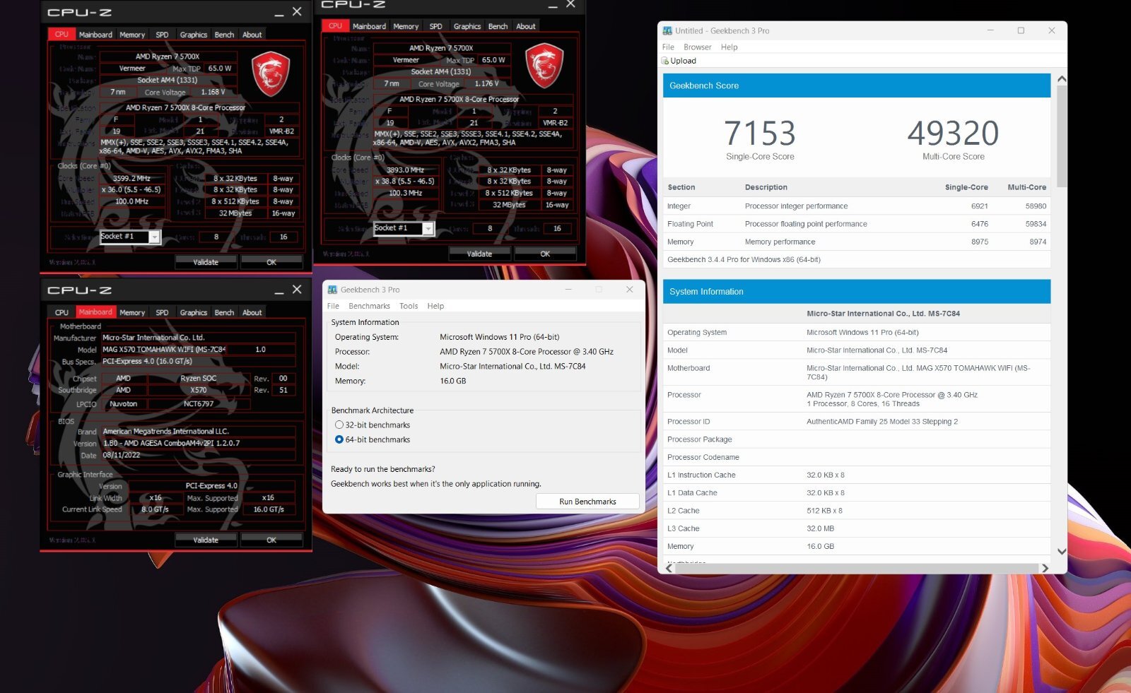Switch to Mainboard tab in first CPU-Z window
1131x693 pixels.
pyautogui.click(x=95, y=35)
